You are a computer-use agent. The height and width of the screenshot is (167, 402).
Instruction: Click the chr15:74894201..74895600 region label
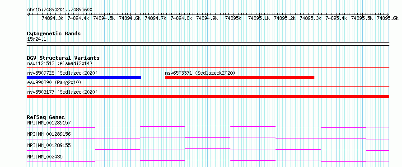click(x=60, y=10)
